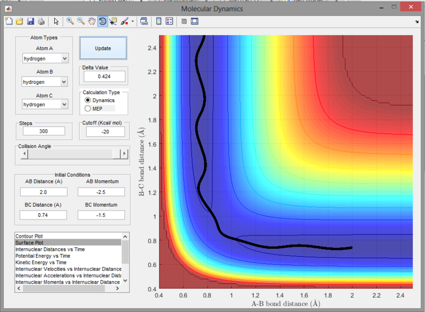The image size is (425, 312).
Task: Save the figure with the floppy disk icon
Action: [x=30, y=21]
